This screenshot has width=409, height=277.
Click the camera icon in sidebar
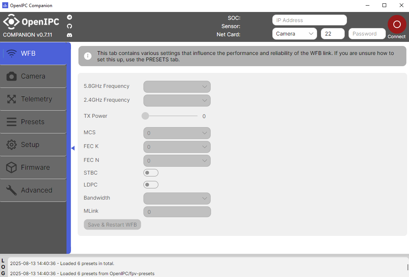point(12,76)
